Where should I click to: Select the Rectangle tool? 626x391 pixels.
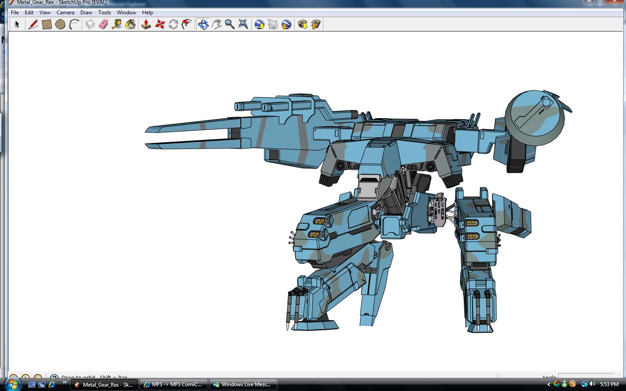pos(47,24)
